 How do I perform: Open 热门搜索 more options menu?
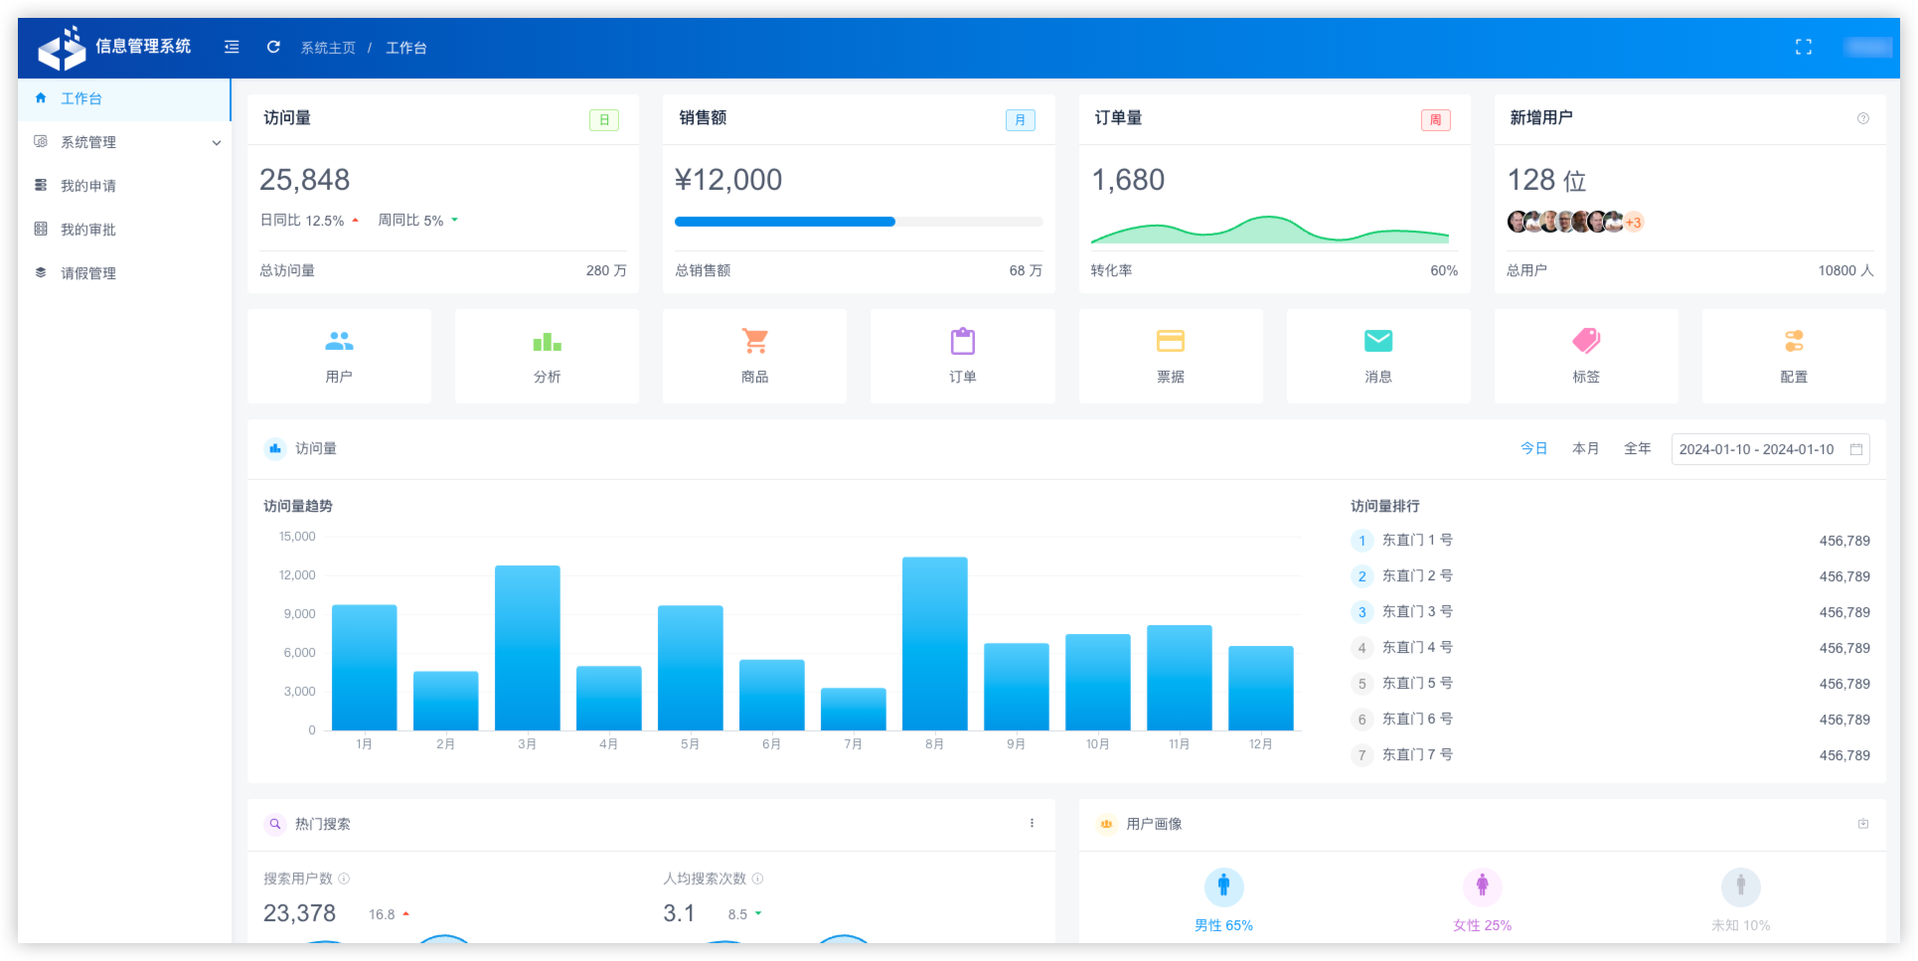pyautogui.click(x=1032, y=823)
